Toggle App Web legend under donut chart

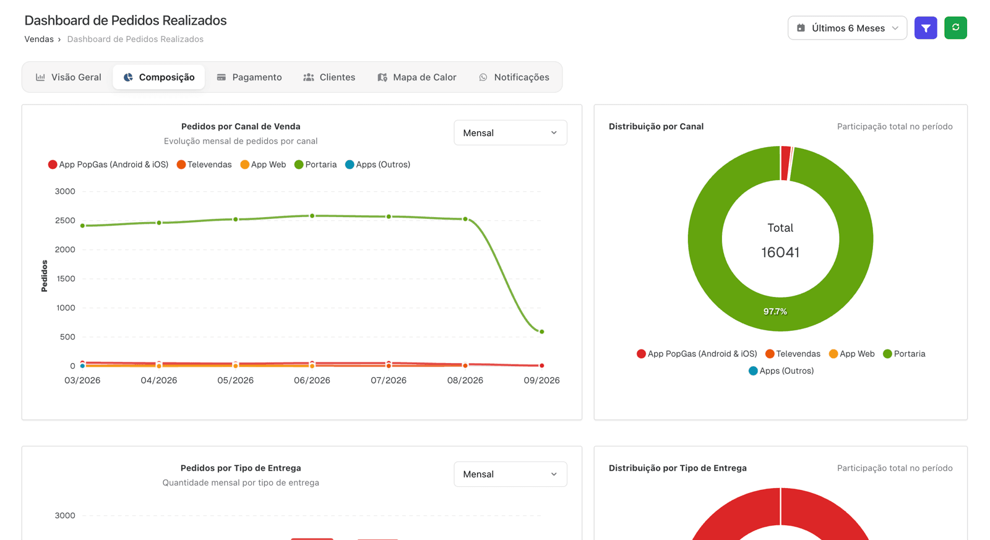point(851,354)
